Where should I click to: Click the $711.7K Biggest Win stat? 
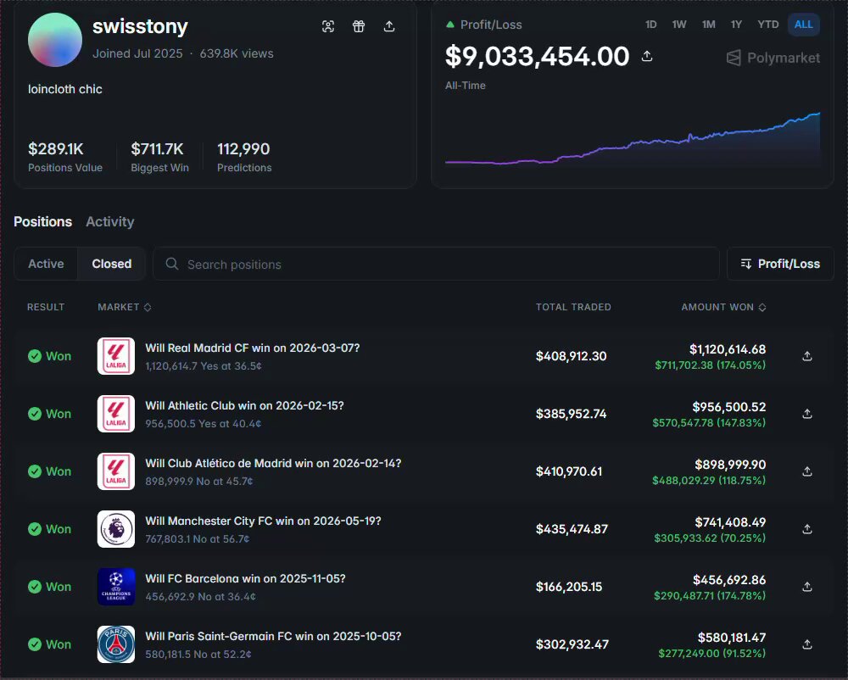click(159, 157)
